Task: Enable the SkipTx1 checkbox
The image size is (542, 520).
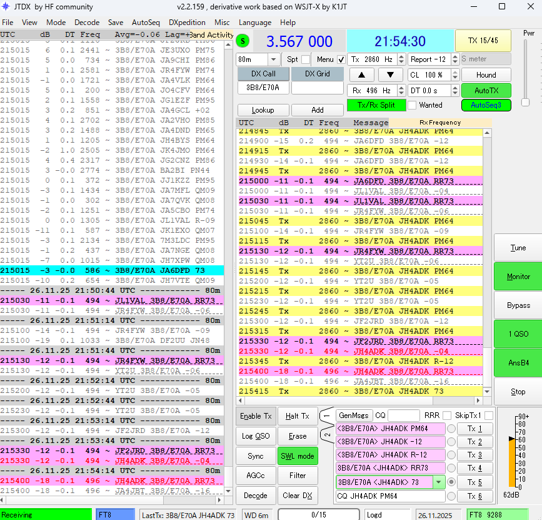Action: (x=488, y=415)
